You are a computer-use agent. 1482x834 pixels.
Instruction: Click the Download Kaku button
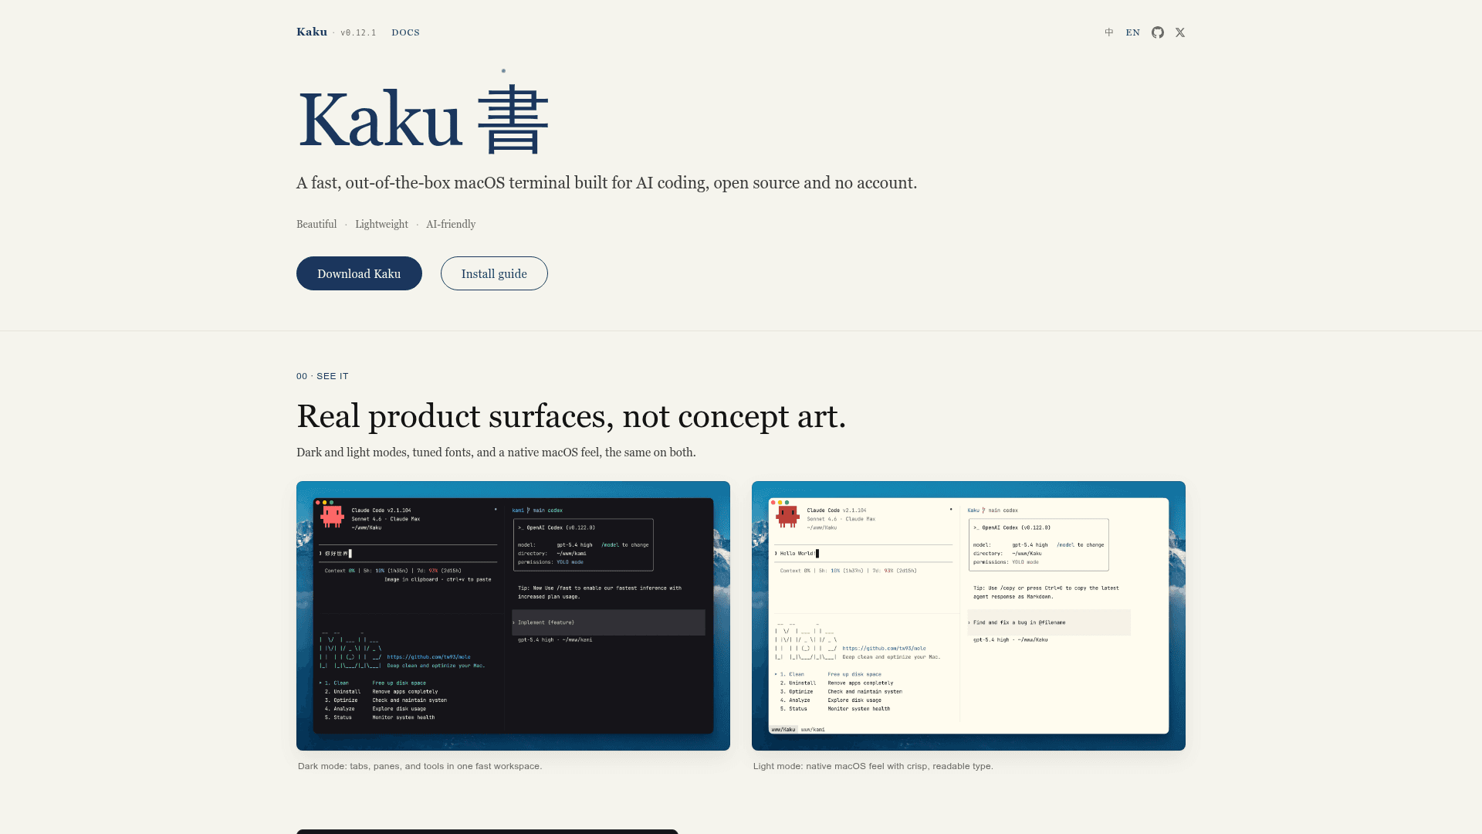(x=359, y=273)
